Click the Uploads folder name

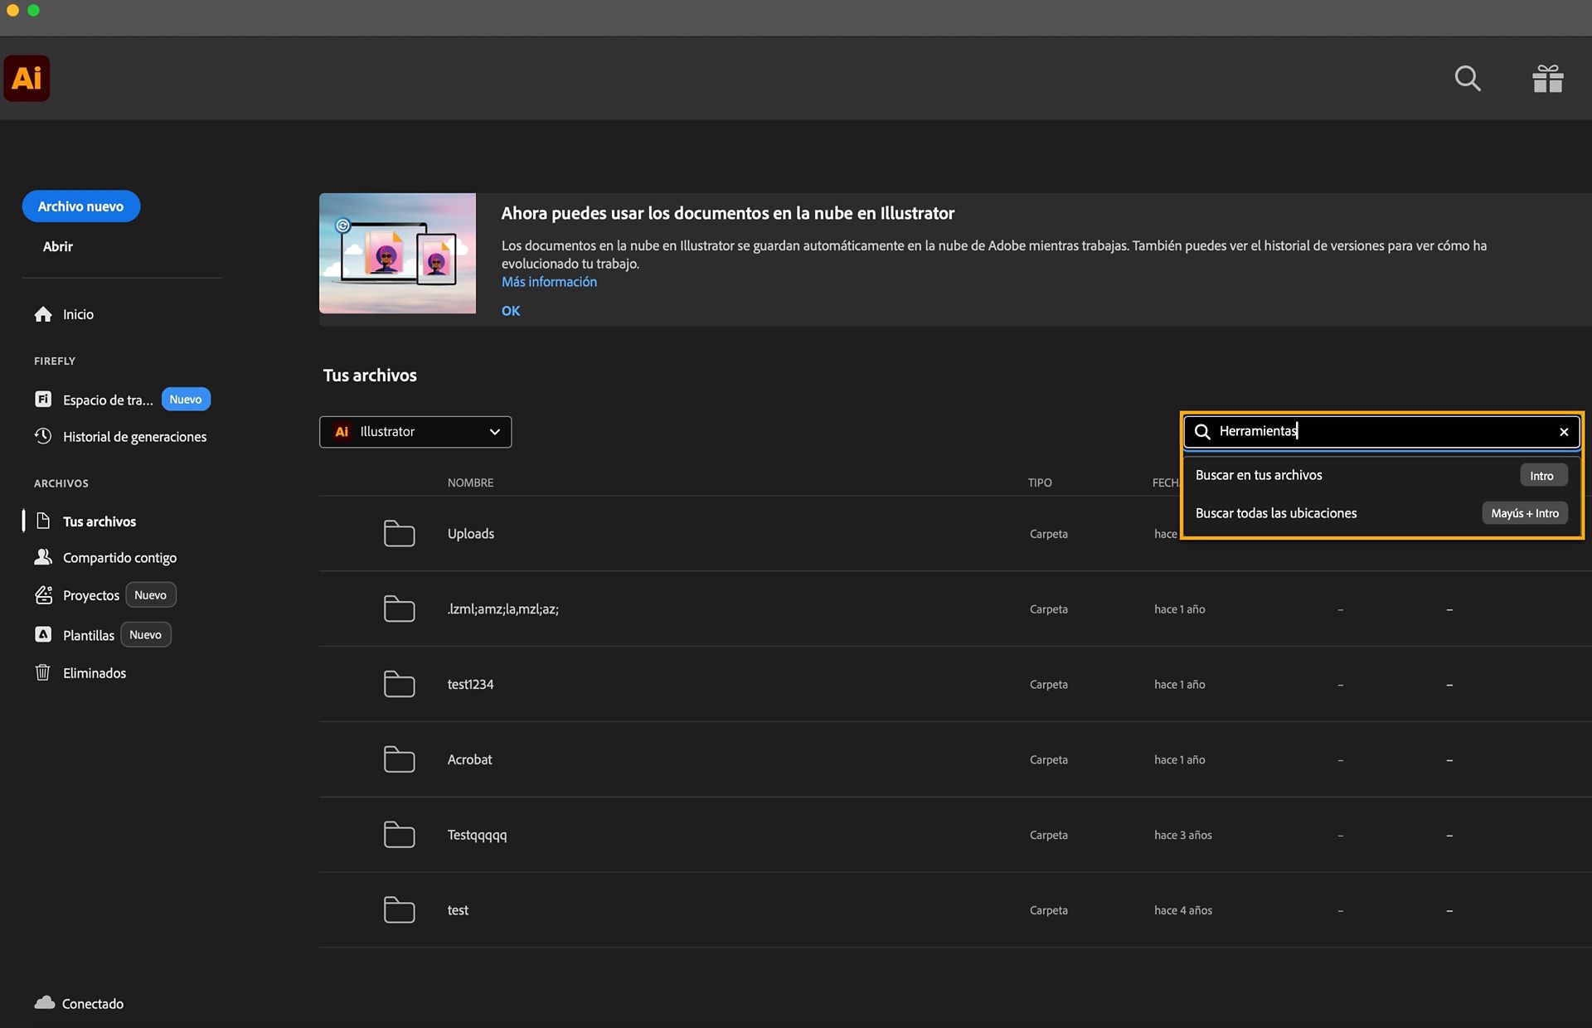point(471,534)
